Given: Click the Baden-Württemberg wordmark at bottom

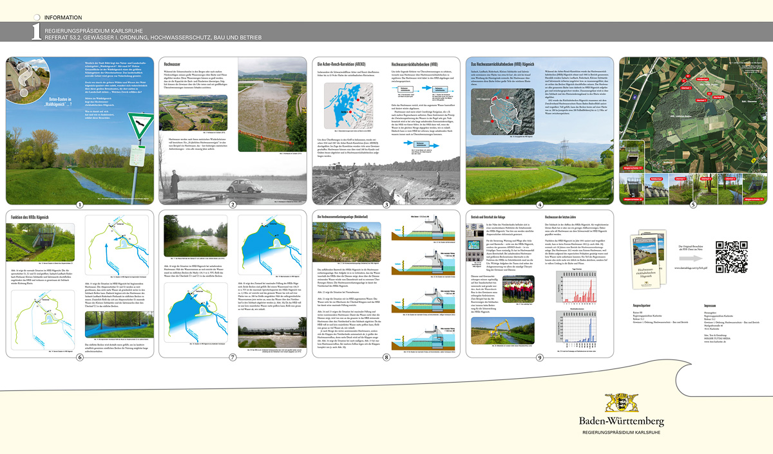Looking at the screenshot, I should [621, 422].
